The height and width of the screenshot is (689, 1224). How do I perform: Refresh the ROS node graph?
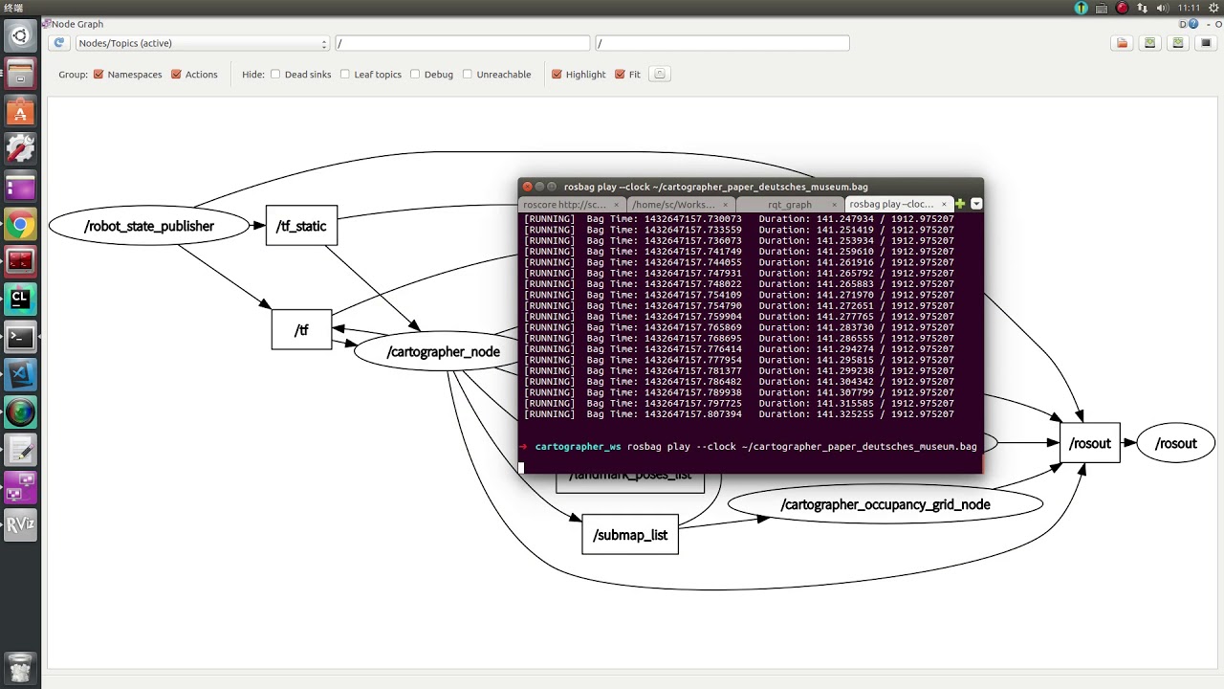pyautogui.click(x=59, y=43)
